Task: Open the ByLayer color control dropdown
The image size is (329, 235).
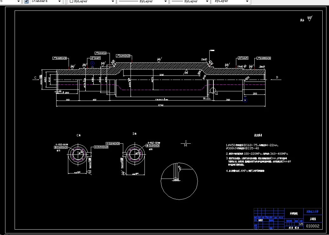Action: pos(113,2)
